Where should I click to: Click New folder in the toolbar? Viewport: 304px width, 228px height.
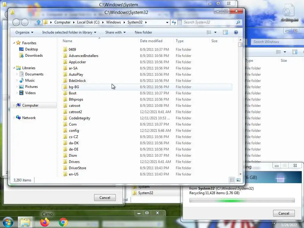(x=143, y=32)
